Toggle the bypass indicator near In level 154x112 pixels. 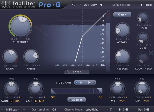tap(108, 109)
